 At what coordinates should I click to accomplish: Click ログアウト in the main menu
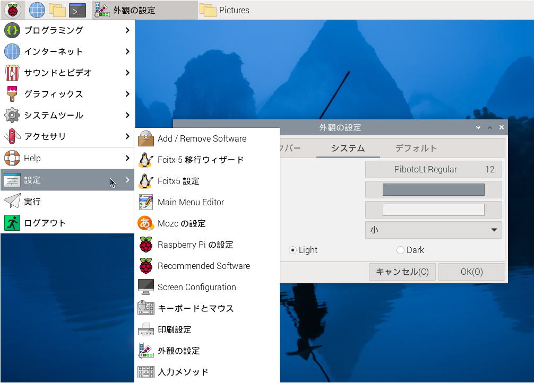tap(45, 223)
